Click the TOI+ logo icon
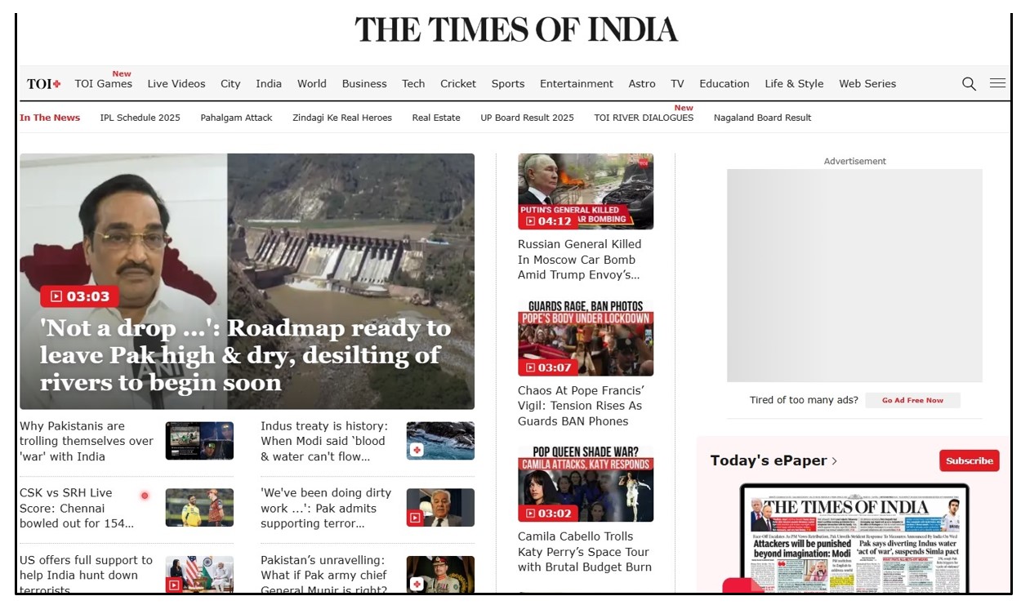 click(x=44, y=84)
